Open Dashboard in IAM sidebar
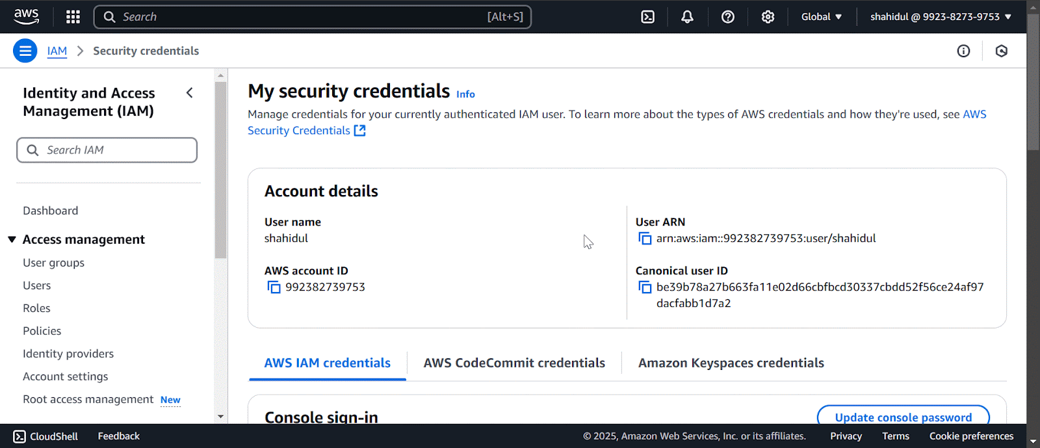Viewport: 1040px width, 448px height. tap(51, 211)
